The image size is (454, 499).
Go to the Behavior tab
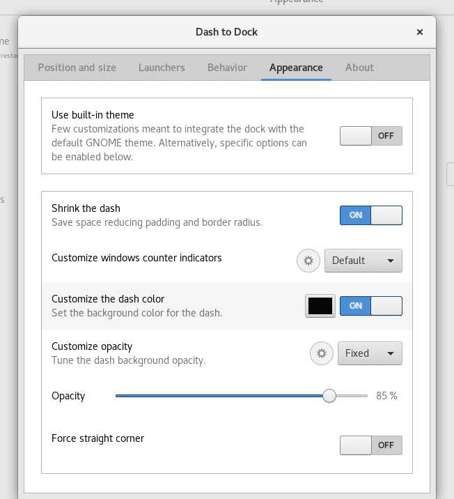click(x=227, y=68)
